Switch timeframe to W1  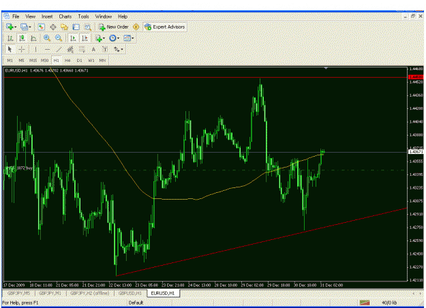point(91,60)
